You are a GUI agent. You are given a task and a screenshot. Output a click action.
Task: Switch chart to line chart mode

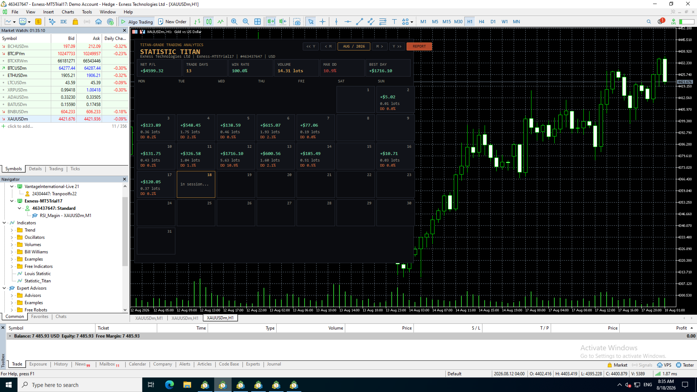pos(220,22)
